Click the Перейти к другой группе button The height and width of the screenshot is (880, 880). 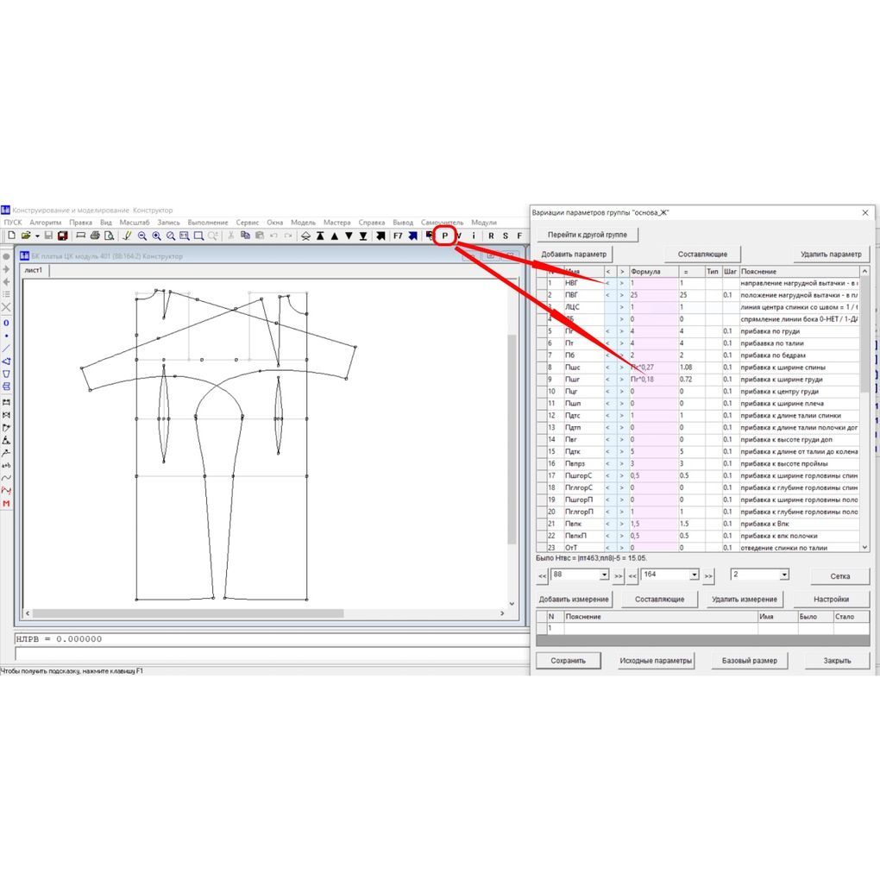pyautogui.click(x=587, y=235)
